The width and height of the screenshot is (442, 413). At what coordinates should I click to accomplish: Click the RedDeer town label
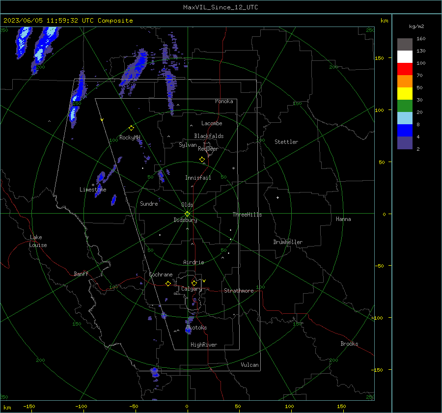pos(208,149)
